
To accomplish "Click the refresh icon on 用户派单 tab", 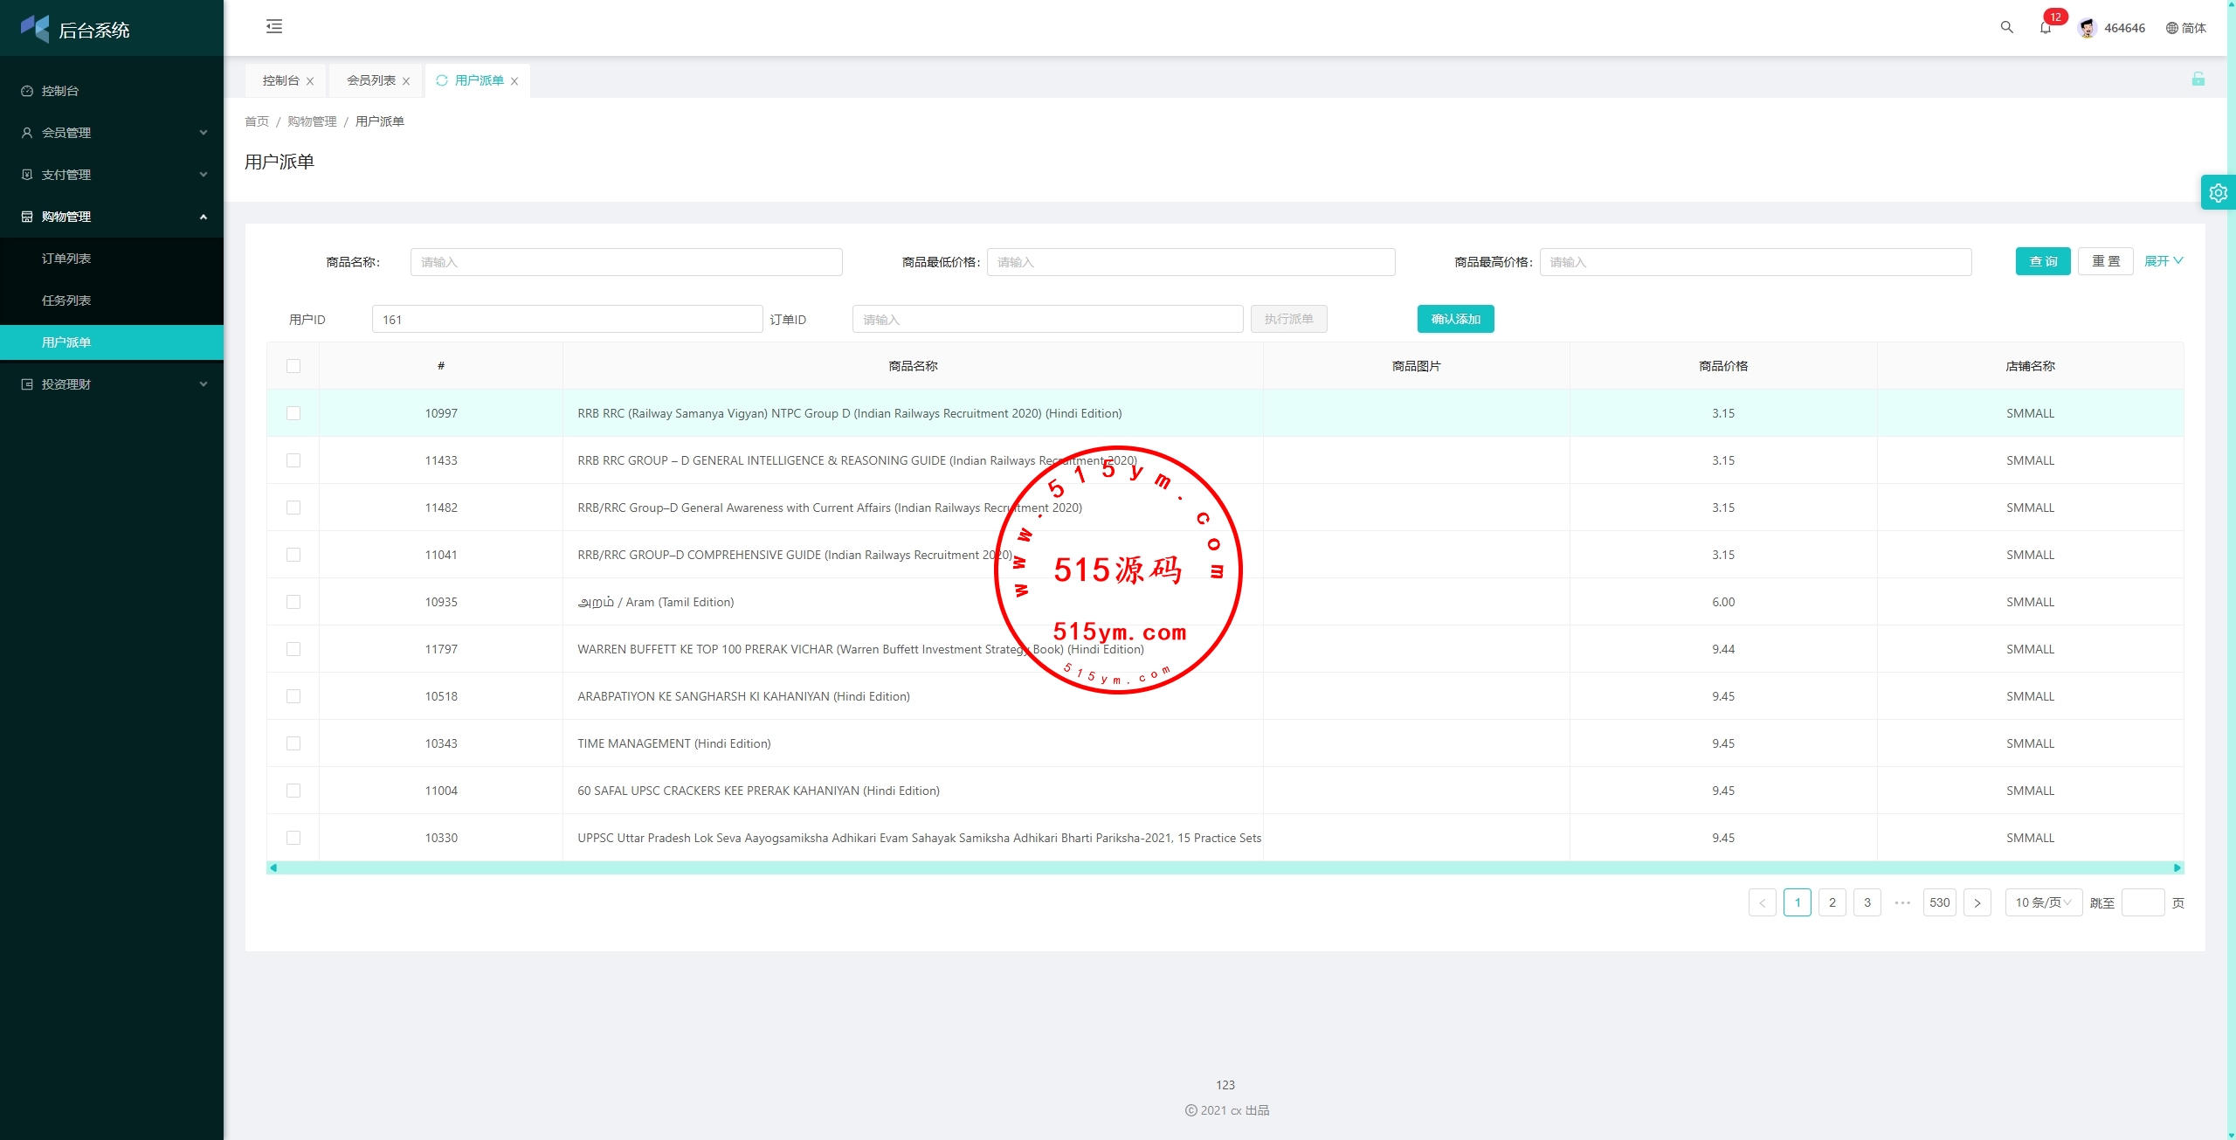I will 442,80.
